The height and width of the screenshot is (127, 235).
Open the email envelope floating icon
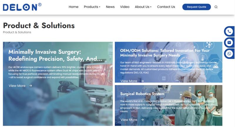click(229, 43)
